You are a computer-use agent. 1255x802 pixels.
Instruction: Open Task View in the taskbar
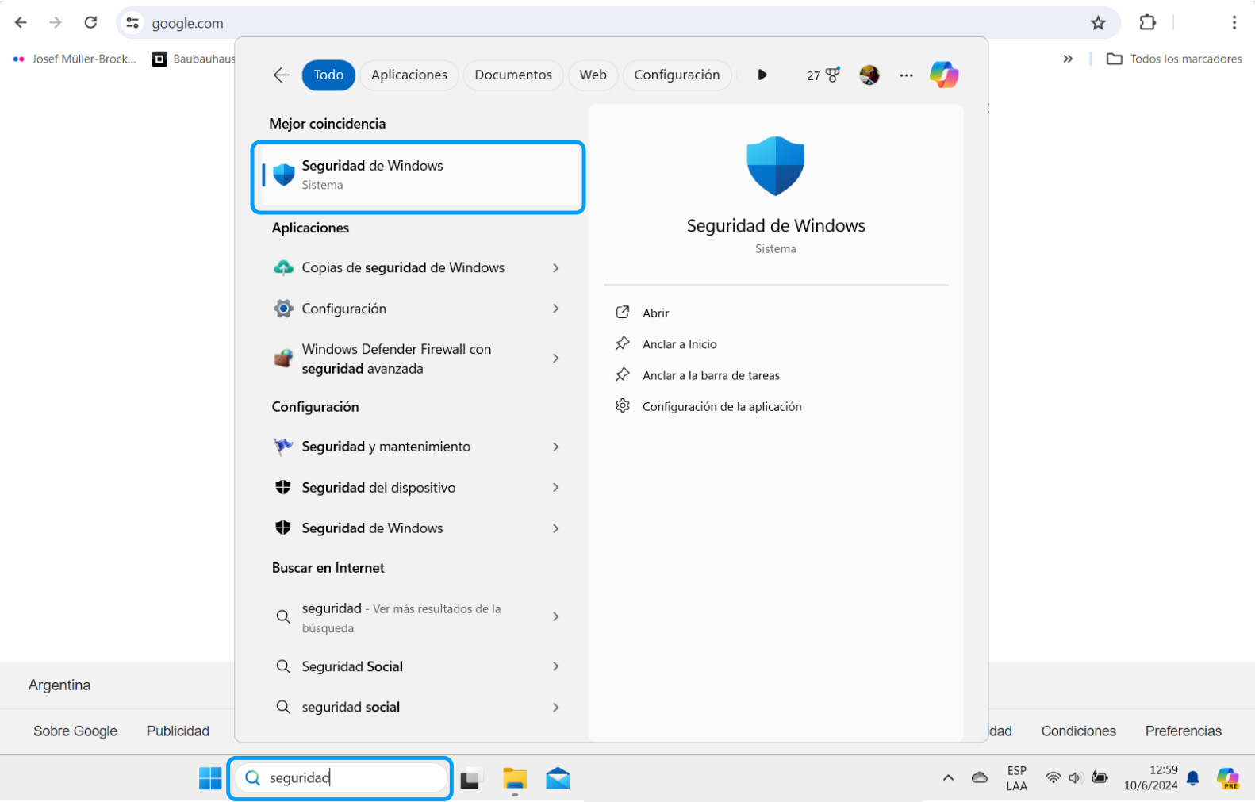pyautogui.click(x=471, y=779)
